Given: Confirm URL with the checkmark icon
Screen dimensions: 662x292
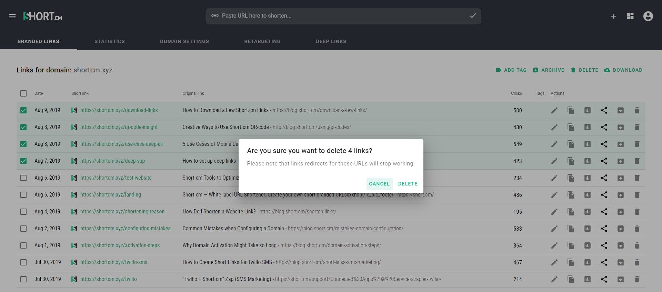Looking at the screenshot, I should 473,16.
